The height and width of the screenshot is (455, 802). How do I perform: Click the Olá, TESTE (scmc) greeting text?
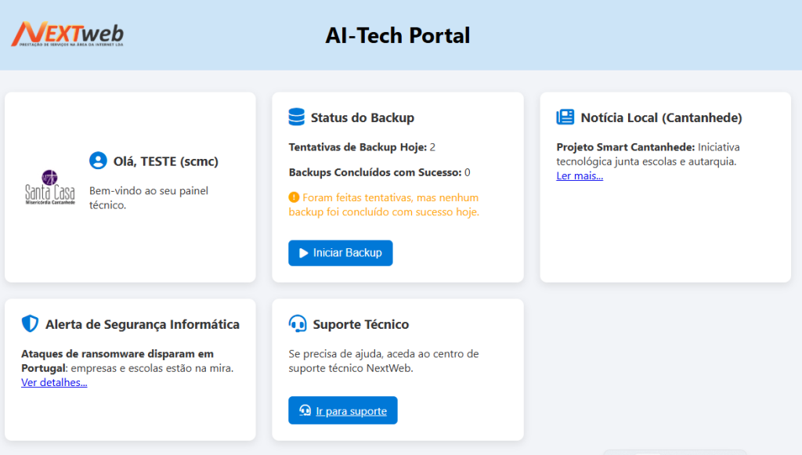(x=165, y=161)
